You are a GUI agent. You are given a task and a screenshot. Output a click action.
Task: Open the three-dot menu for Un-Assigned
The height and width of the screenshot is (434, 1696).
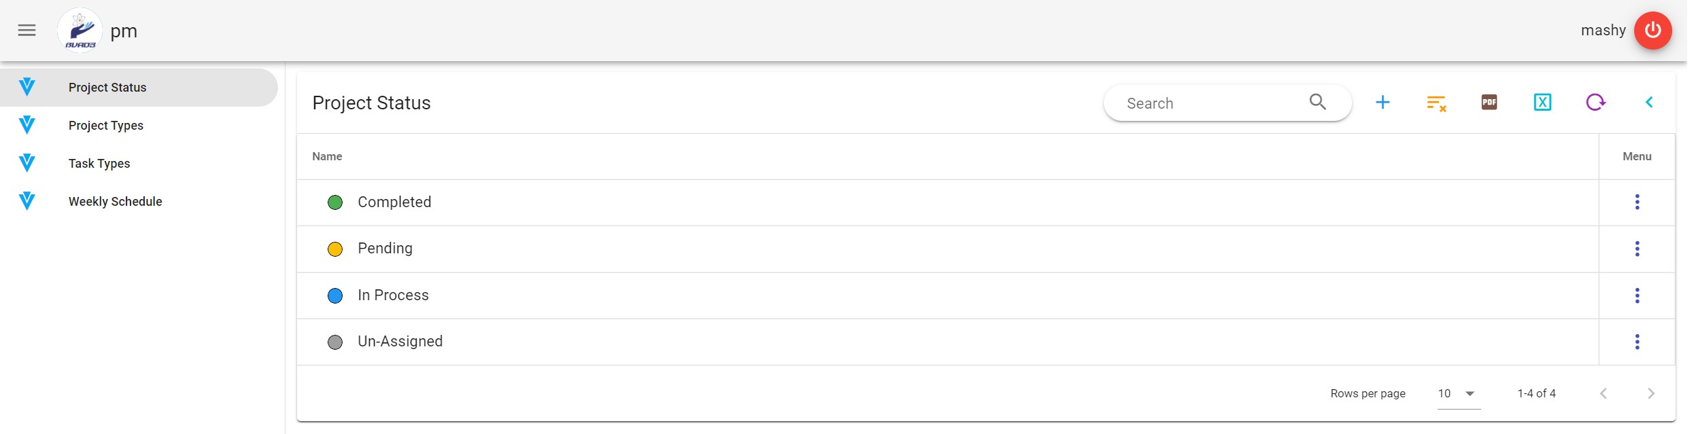coord(1637,342)
